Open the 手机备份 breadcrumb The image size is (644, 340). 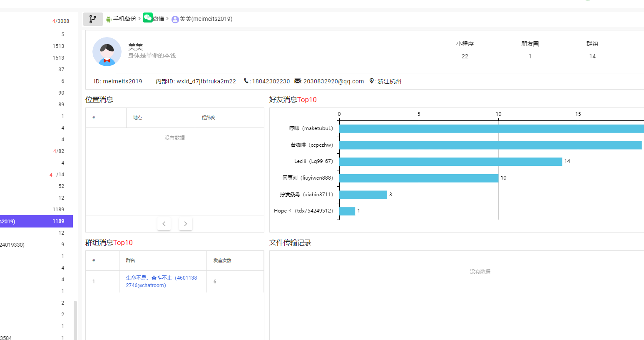tap(124, 19)
